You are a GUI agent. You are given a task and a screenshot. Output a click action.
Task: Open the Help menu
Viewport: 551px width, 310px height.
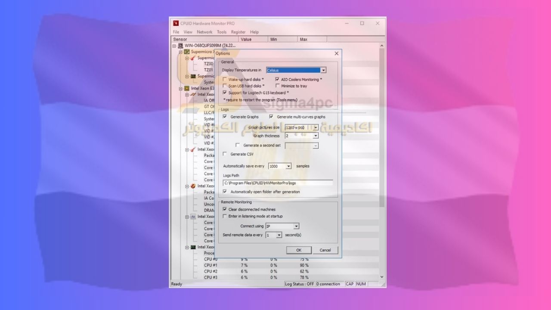tap(254, 32)
